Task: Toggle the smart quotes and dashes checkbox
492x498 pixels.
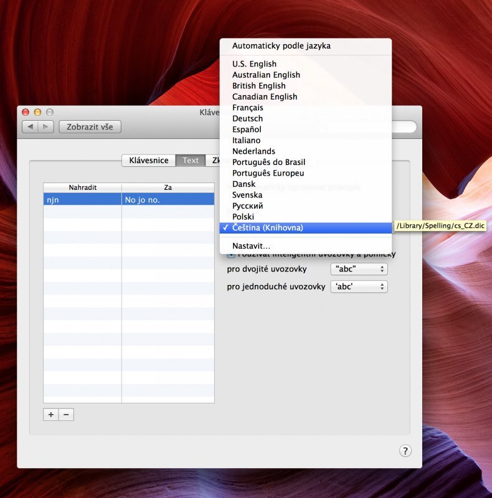Action: point(230,255)
